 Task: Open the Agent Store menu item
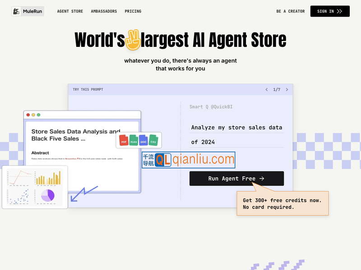click(x=70, y=11)
